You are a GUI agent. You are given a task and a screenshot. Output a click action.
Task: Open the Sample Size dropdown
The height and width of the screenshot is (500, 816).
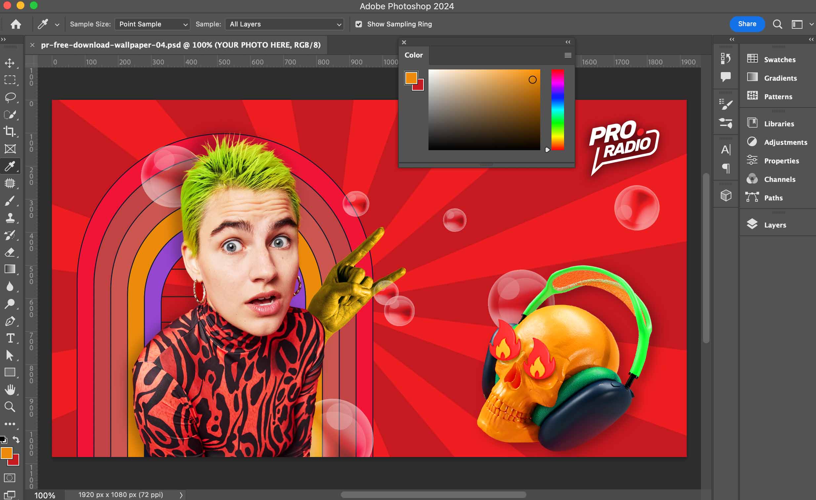click(x=152, y=24)
